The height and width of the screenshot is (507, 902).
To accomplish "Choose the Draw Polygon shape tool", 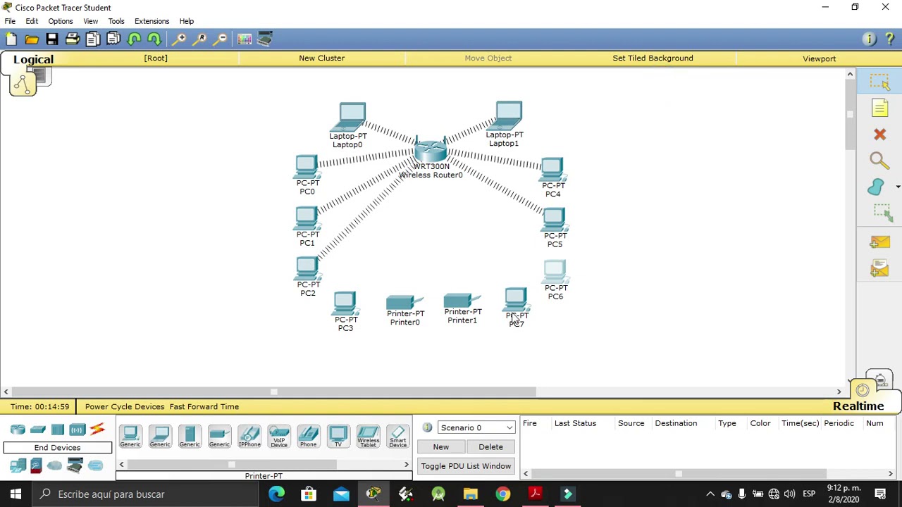I will [x=876, y=187].
